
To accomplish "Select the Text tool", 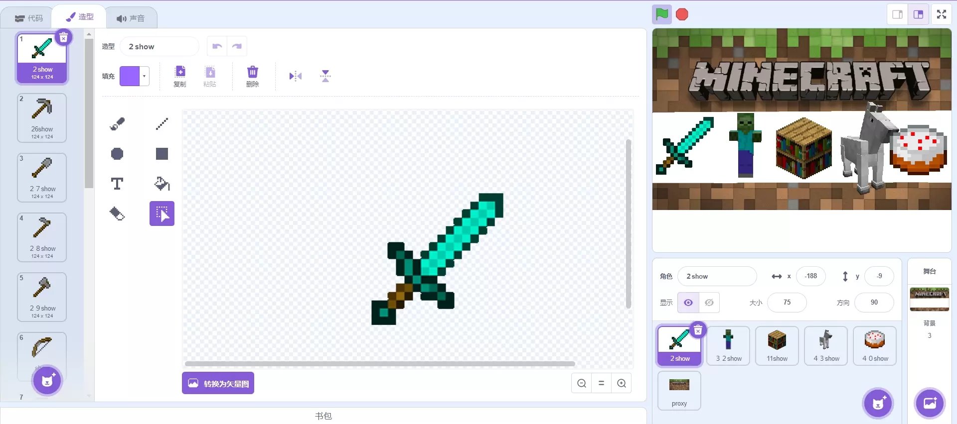I will pyautogui.click(x=117, y=184).
